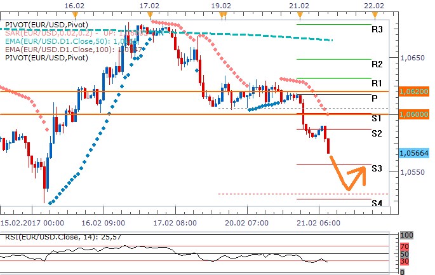Viewport: 435px width, 275px height.
Task: Select the S4 support level label
Action: pos(377,203)
